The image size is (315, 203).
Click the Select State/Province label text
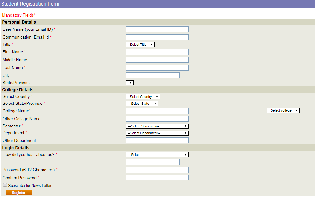click(x=23, y=104)
